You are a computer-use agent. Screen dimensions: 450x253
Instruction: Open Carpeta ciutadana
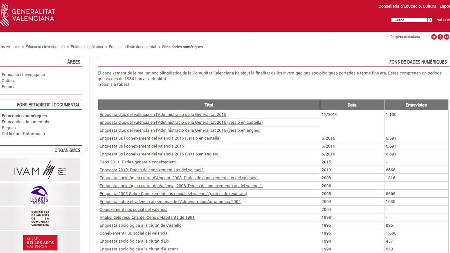[405, 37]
